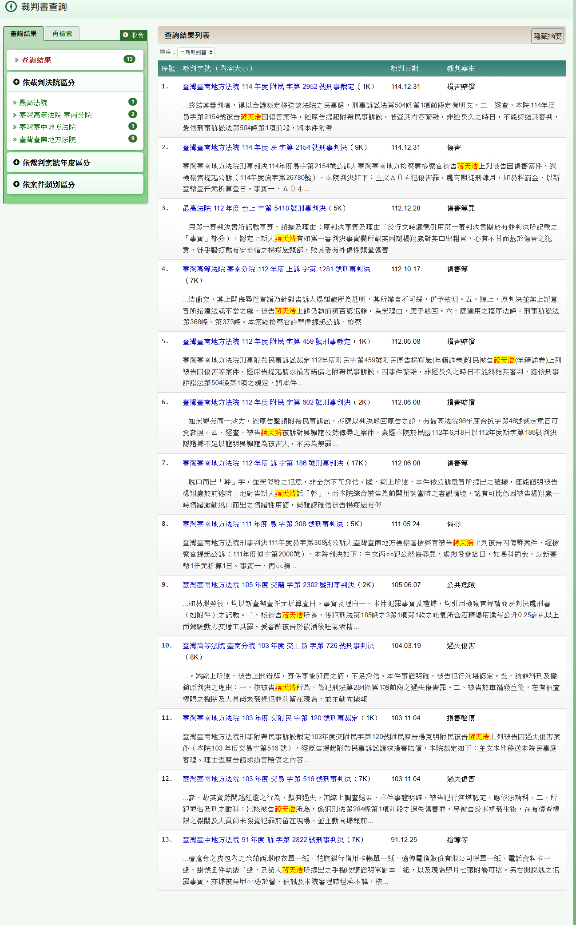Click the 13 results count badge
The image size is (576, 925).
tap(129, 60)
